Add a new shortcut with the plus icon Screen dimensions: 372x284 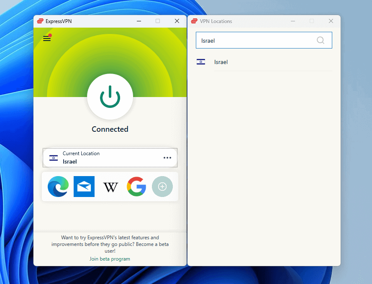[162, 187]
